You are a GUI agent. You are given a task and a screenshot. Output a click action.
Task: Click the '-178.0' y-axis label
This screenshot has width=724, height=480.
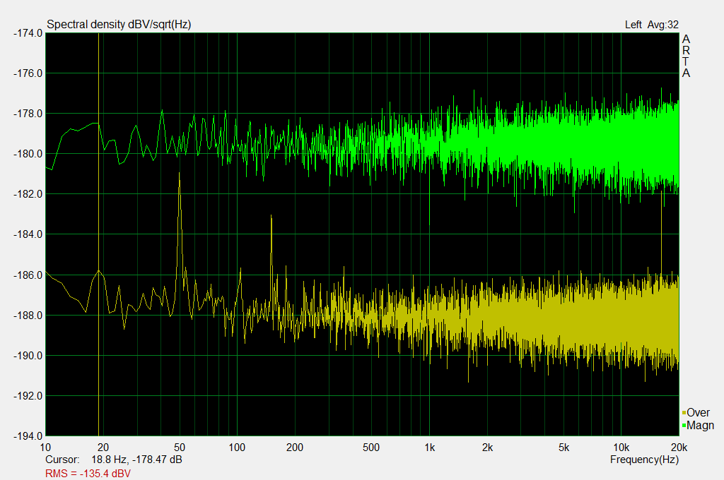28,114
